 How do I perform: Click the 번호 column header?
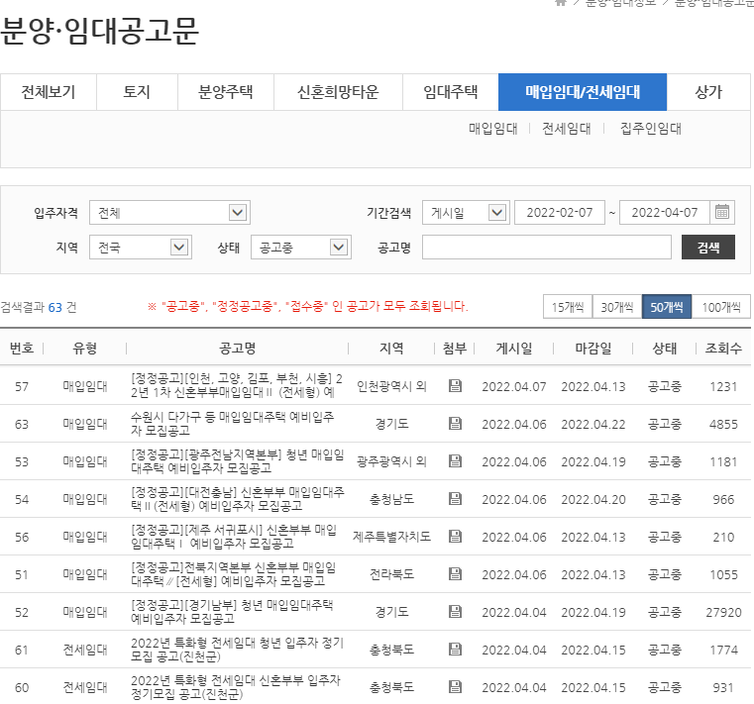pos(22,348)
